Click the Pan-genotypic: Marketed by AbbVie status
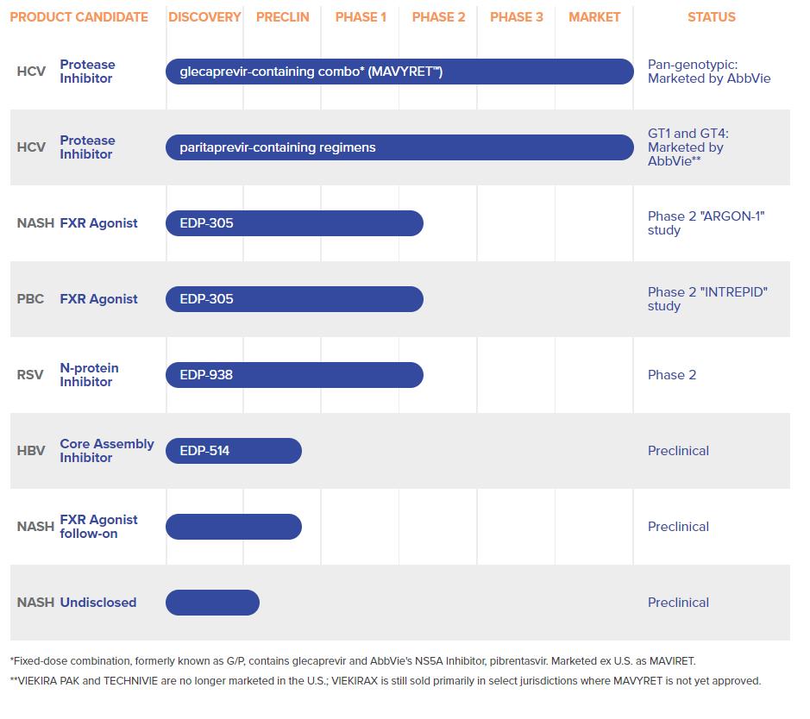Image resolution: width=810 pixels, height=719 pixels. tap(709, 72)
